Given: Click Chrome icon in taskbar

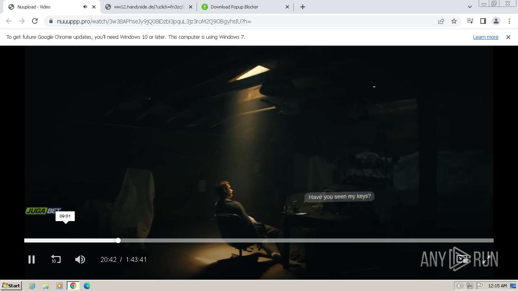Looking at the screenshot, I should (73, 286).
